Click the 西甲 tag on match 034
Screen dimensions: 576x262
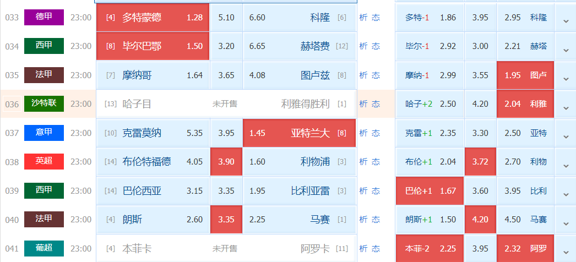(44, 46)
